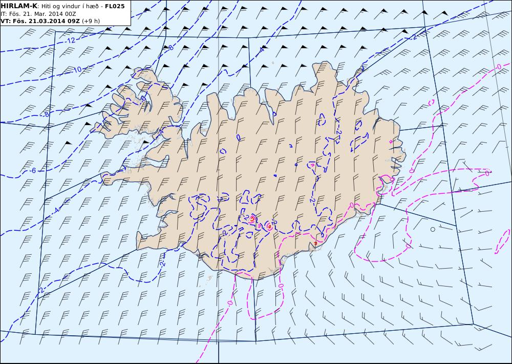Click the blue -6 label over the western ocean
512x364 pixels.
pos(32,171)
